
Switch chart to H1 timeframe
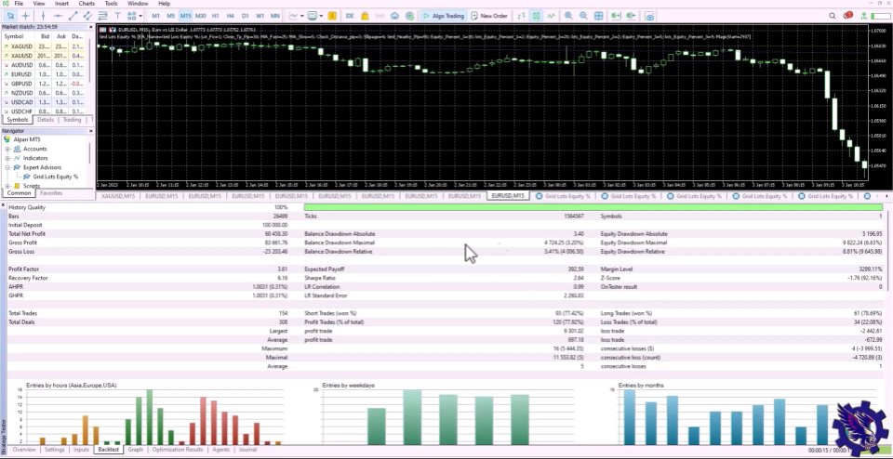(x=215, y=16)
